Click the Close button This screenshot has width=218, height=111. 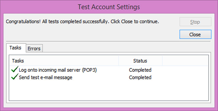195,34
